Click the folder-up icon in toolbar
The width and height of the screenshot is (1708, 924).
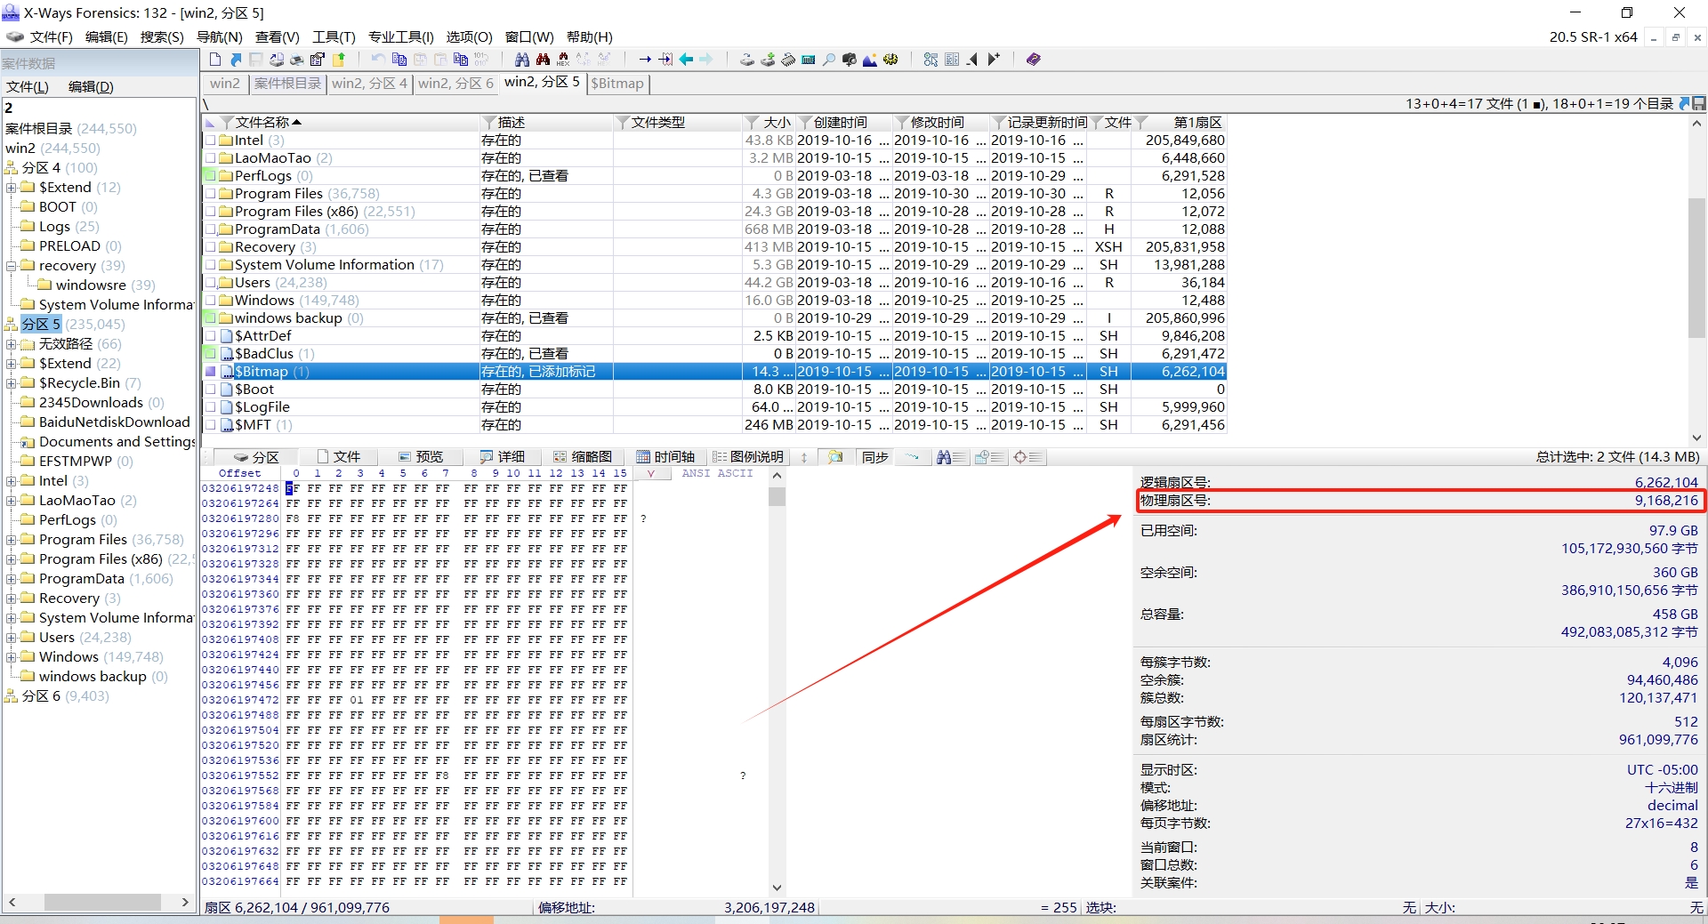pos(339,60)
